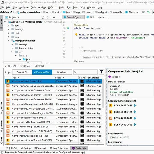Collapse the webgoat-container module
Screen dimensions: 154x154
pos(9,40)
